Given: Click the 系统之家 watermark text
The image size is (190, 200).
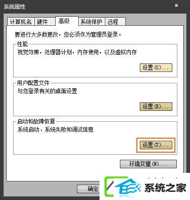Looking at the screenshot, I should point(165,188).
